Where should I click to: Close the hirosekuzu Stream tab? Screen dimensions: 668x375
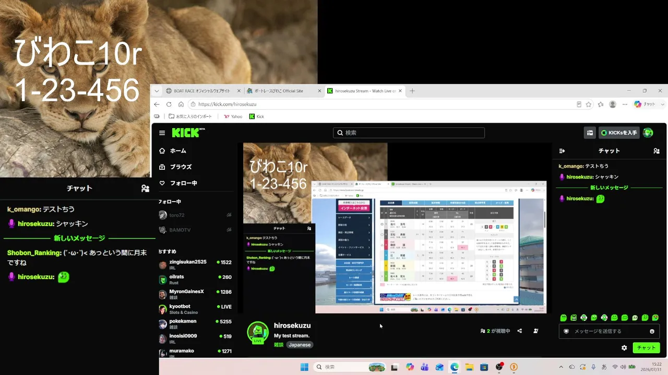point(401,91)
